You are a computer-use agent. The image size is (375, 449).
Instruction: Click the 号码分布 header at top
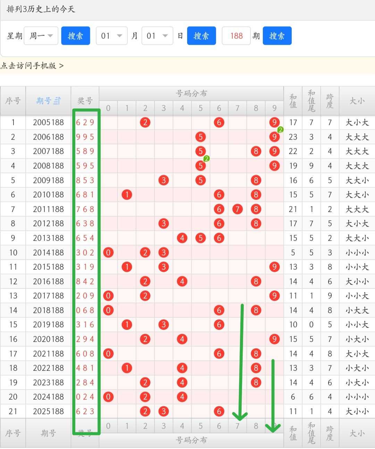(191, 93)
